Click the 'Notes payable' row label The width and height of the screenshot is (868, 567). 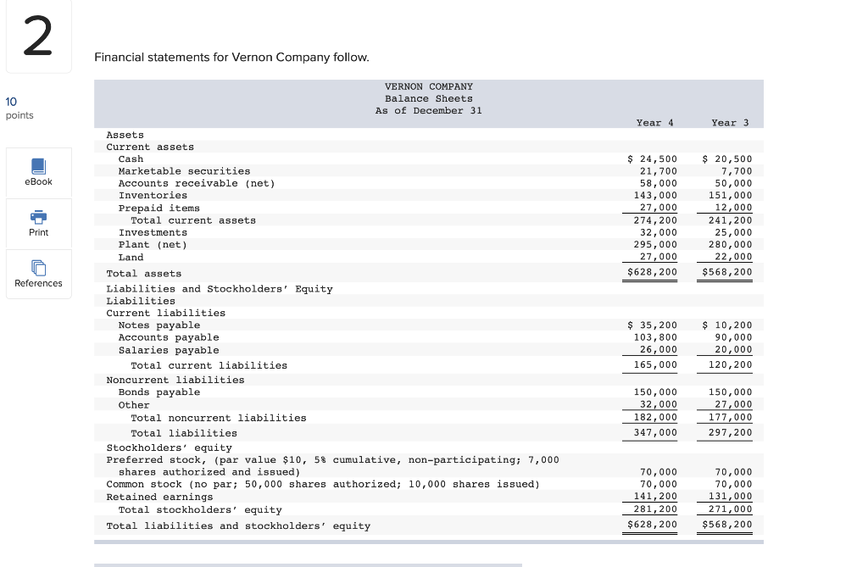pyautogui.click(x=159, y=325)
